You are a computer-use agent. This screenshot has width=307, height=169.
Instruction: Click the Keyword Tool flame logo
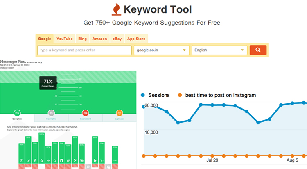pos(116,9)
